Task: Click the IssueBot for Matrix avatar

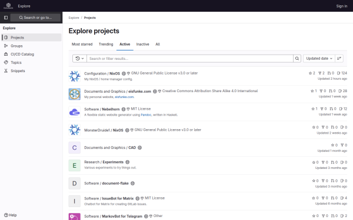Action: click(x=75, y=201)
